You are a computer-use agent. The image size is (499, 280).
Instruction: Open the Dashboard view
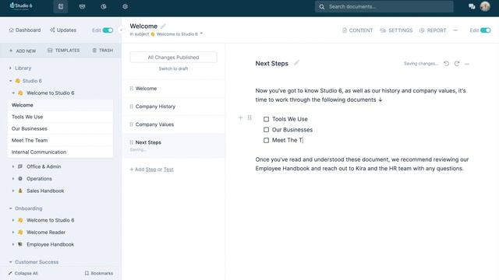click(25, 30)
